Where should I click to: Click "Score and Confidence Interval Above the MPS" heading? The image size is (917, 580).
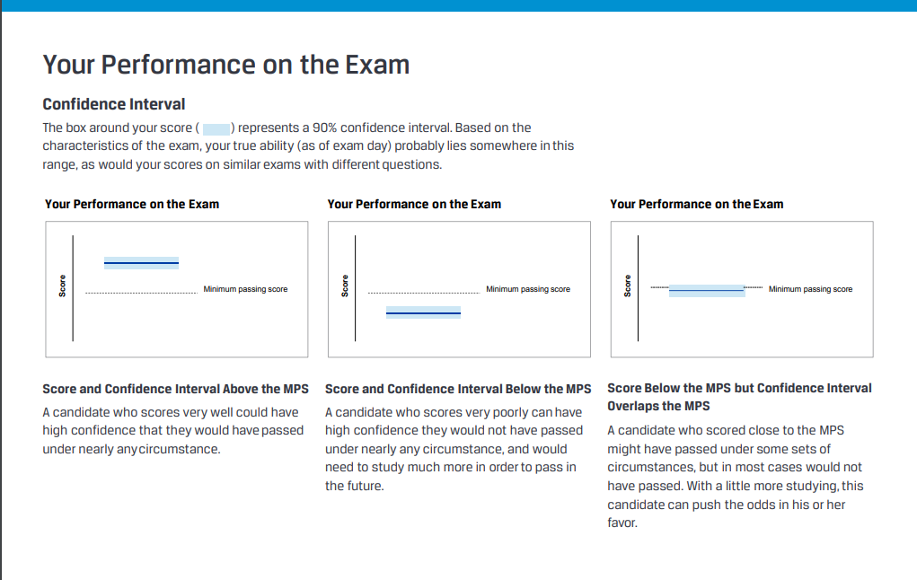pyautogui.click(x=175, y=389)
